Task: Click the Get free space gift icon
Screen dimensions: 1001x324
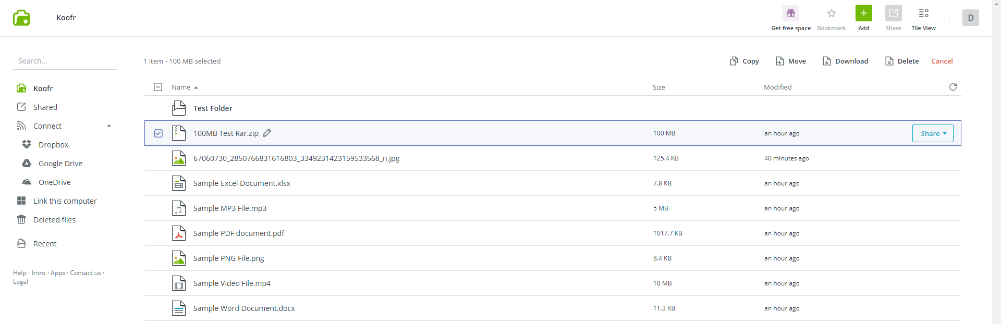Action: (x=790, y=14)
